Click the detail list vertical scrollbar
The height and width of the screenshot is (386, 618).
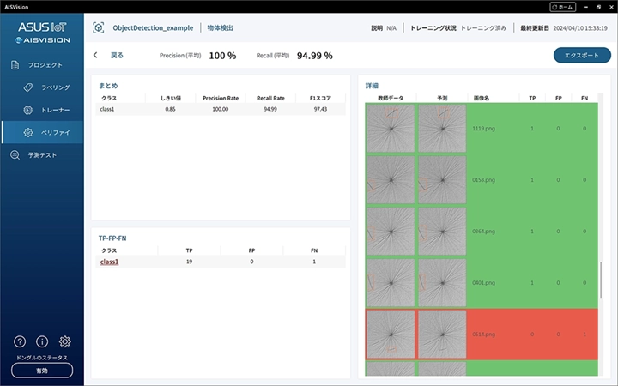pyautogui.click(x=601, y=280)
